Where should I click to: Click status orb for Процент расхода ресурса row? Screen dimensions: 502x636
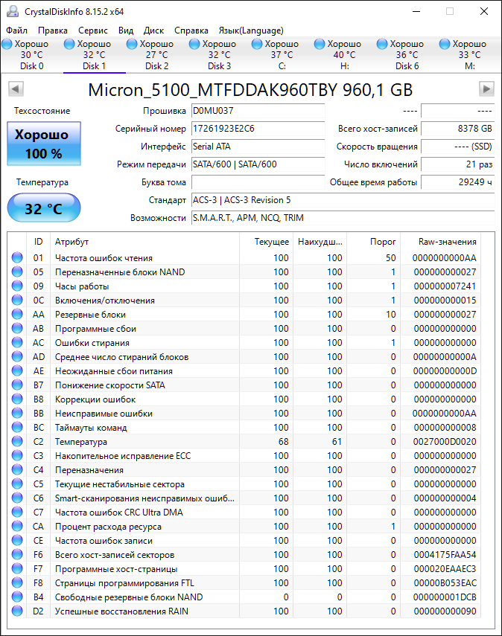click(x=17, y=526)
